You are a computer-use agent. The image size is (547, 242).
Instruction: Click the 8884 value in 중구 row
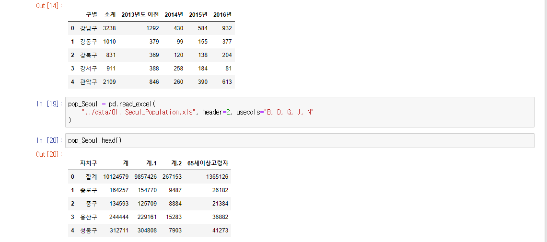175,204
